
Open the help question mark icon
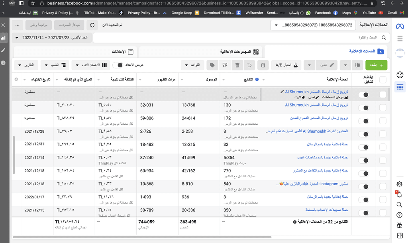pos(399,215)
